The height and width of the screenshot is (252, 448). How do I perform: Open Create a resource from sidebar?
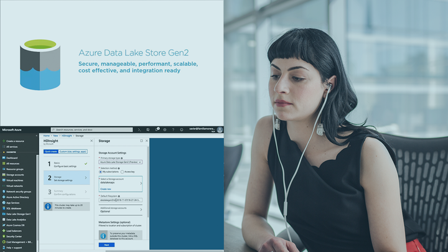(14, 141)
